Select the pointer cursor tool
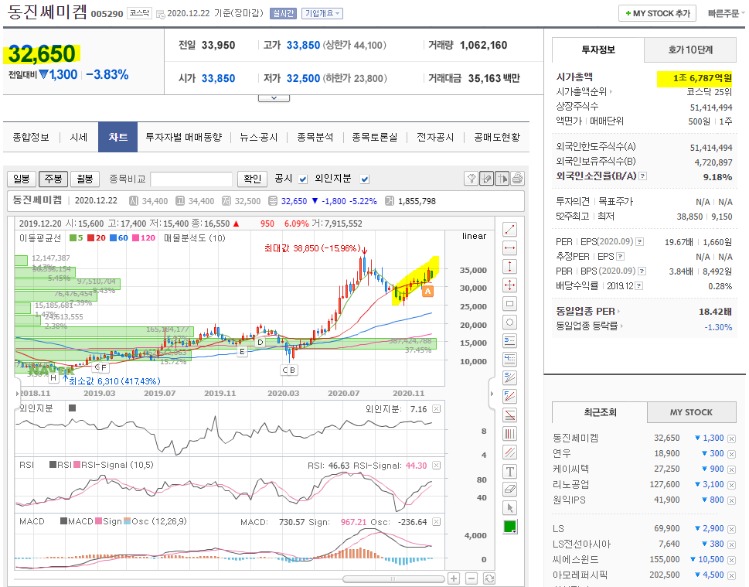The height and width of the screenshot is (587, 749). pyautogui.click(x=509, y=507)
